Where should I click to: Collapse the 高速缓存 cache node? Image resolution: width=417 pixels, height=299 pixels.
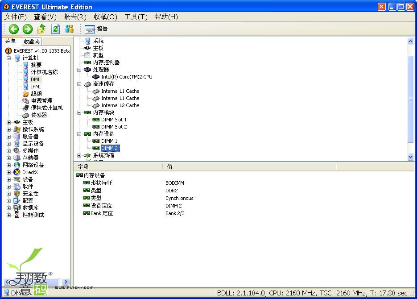pyautogui.click(x=79, y=84)
